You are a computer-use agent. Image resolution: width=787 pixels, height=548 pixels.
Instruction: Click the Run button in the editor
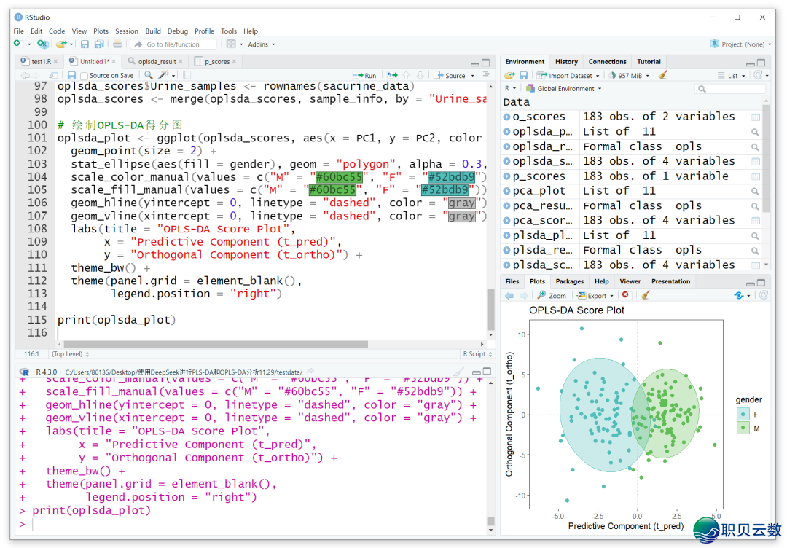365,75
